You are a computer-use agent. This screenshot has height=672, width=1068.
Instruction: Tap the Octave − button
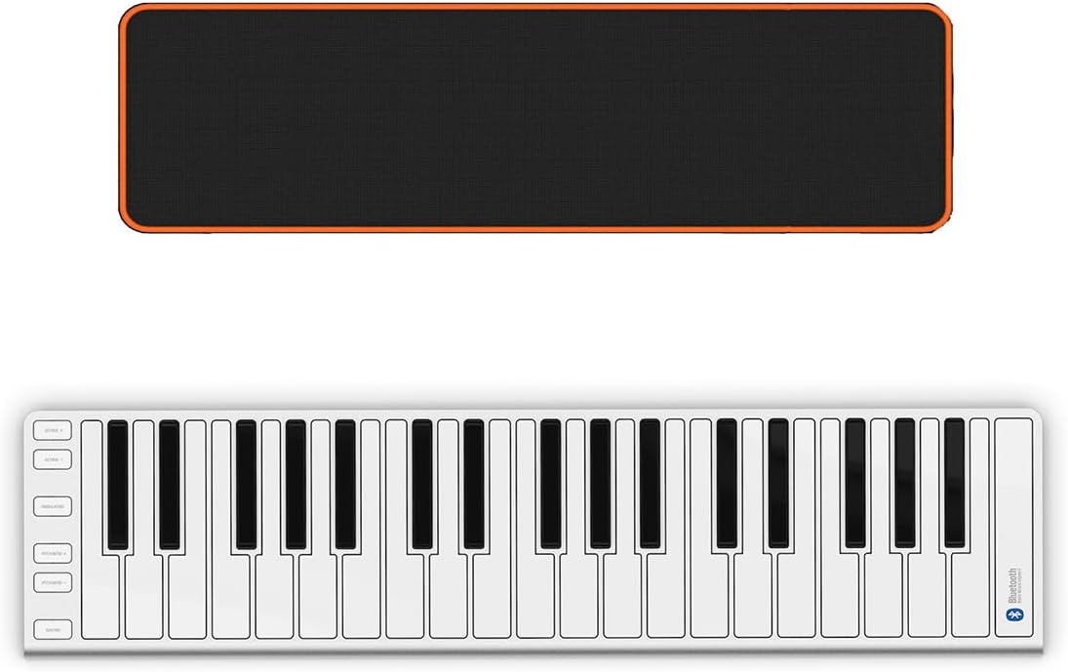tap(53, 459)
